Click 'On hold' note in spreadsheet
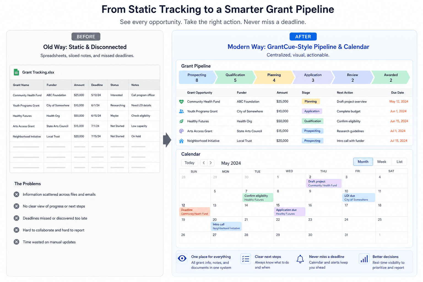The width and height of the screenshot is (423, 282). [x=136, y=136]
